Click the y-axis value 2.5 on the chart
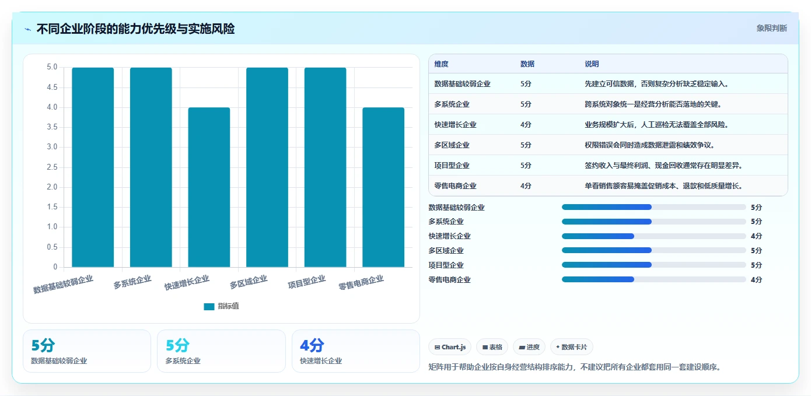The height and width of the screenshot is (396, 811). 52,167
